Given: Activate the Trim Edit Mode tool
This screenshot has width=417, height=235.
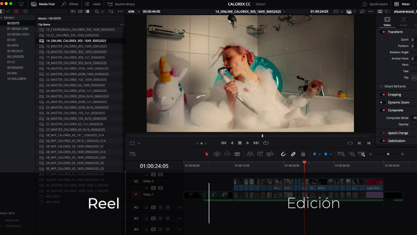Looking at the screenshot, I should click(x=217, y=154).
